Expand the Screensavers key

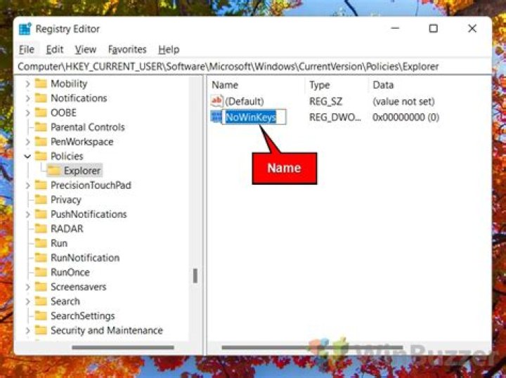tap(27, 287)
